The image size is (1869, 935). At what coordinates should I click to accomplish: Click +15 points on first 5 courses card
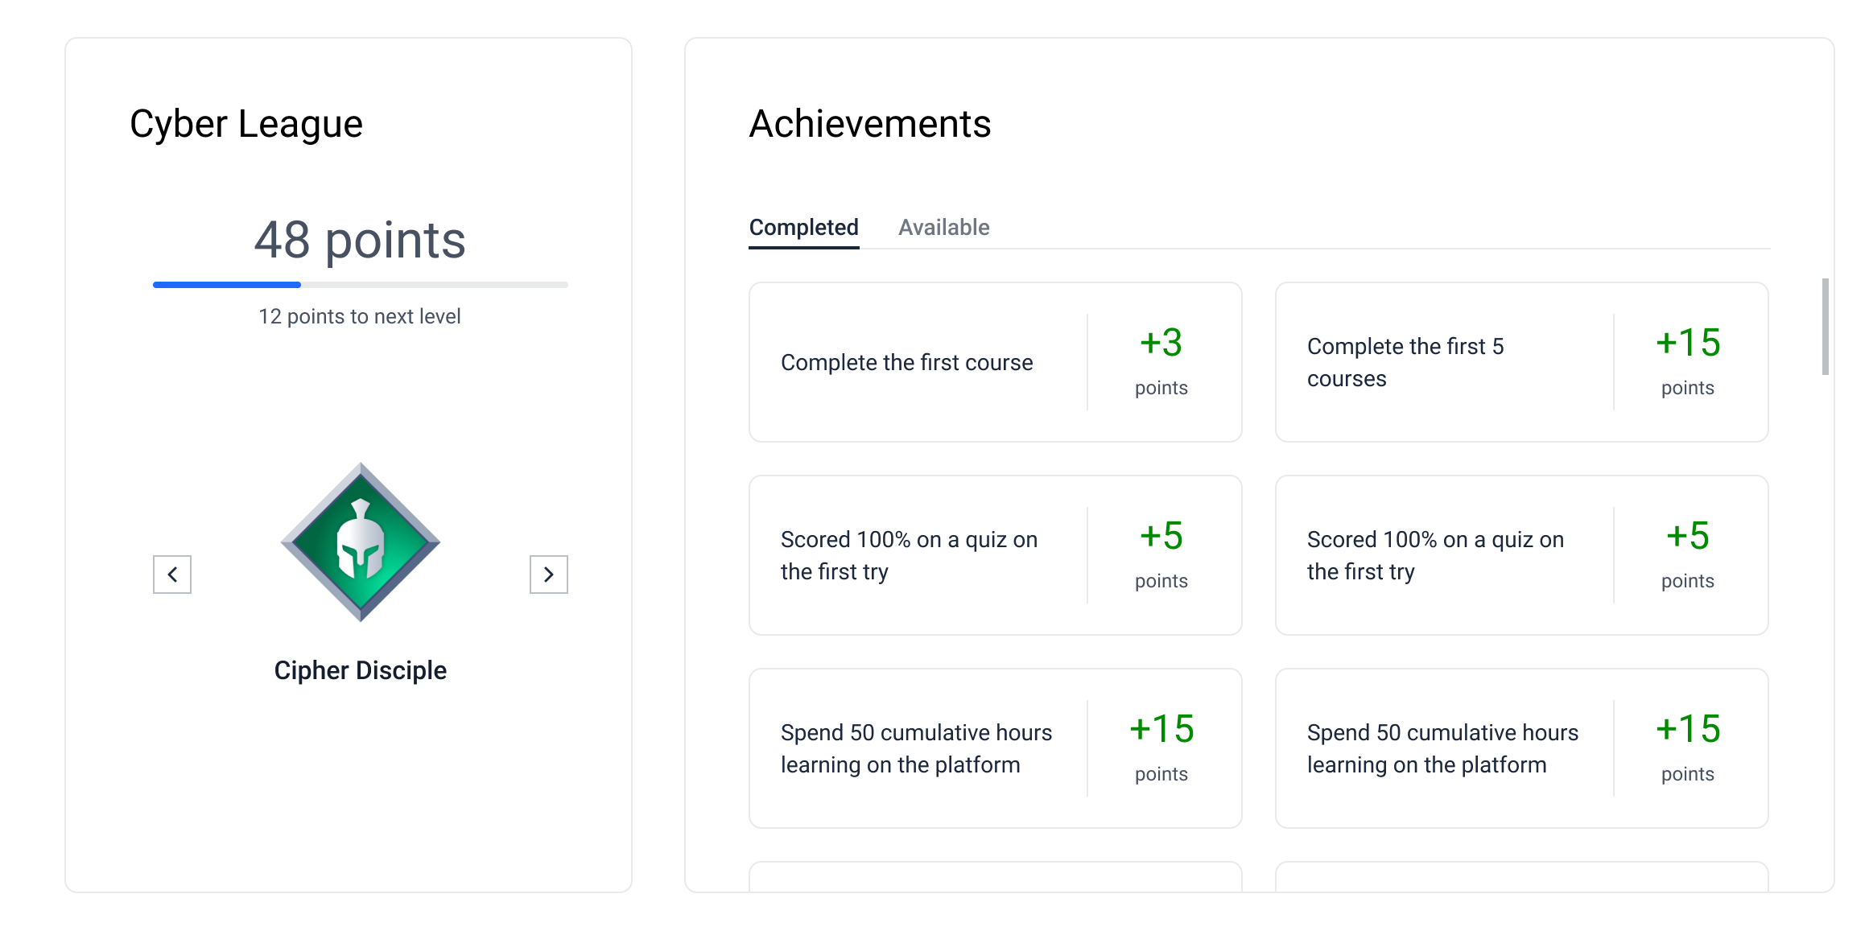click(x=1687, y=344)
